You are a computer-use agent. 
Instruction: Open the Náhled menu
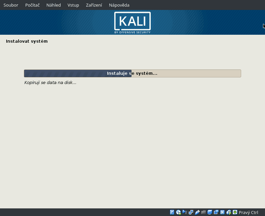pos(53,5)
